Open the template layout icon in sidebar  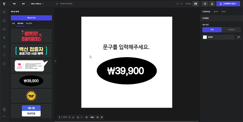coord(4,12)
